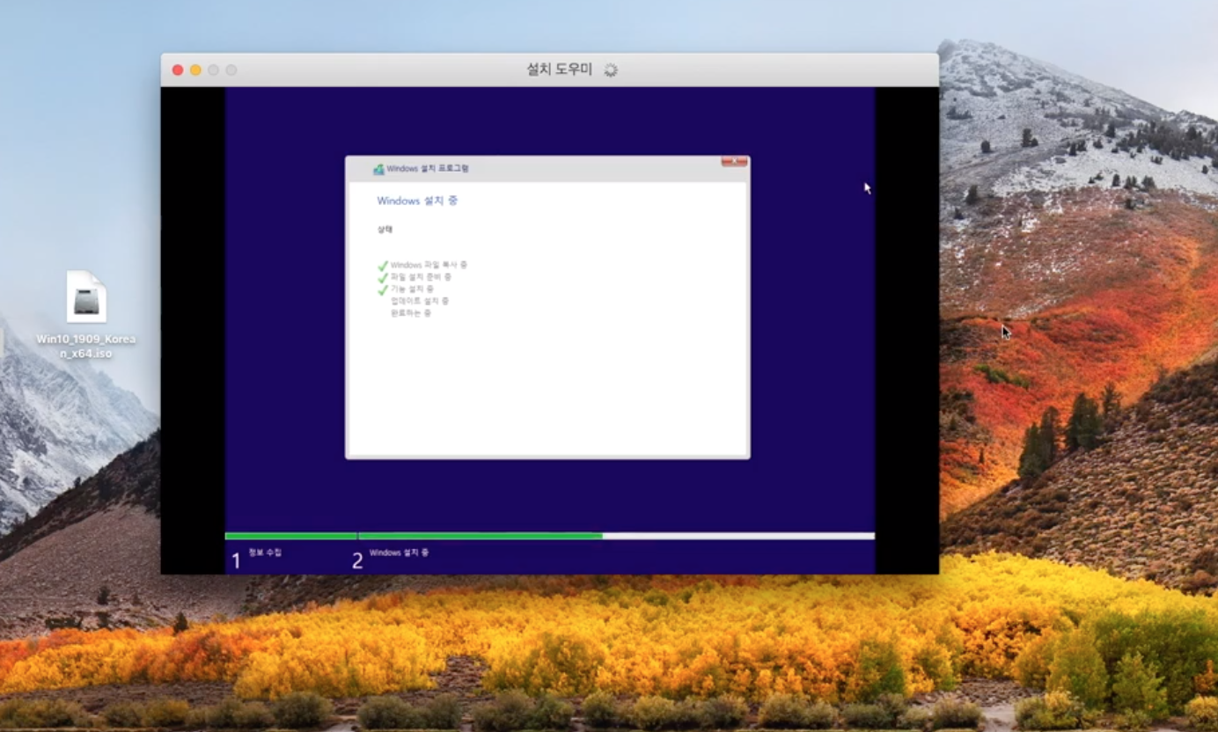Click the Windows 설치 중 installation progress bar
The height and width of the screenshot is (732, 1218).
pos(616,536)
